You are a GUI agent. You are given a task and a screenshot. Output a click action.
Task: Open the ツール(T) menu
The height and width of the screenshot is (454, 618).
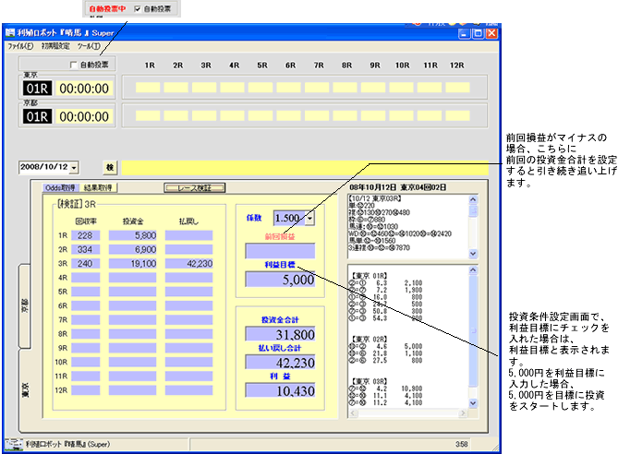(x=90, y=45)
